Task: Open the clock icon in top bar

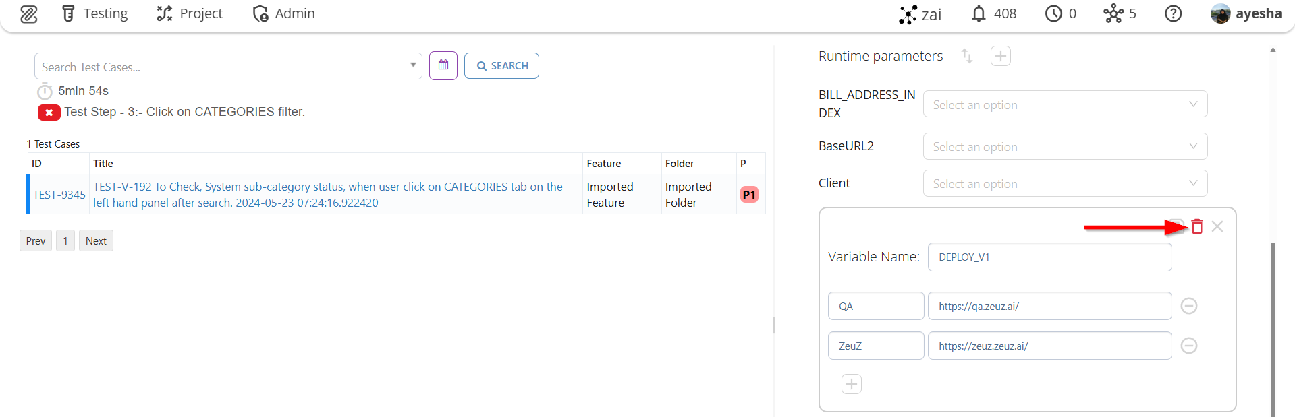Action: pyautogui.click(x=1053, y=13)
